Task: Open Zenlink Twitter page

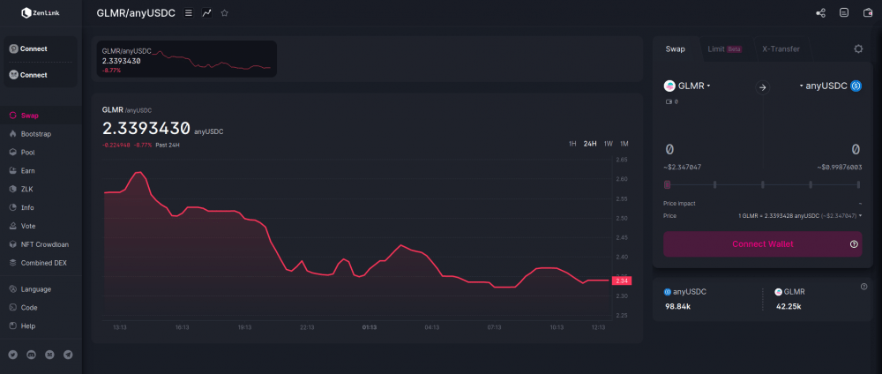Action: click(13, 355)
